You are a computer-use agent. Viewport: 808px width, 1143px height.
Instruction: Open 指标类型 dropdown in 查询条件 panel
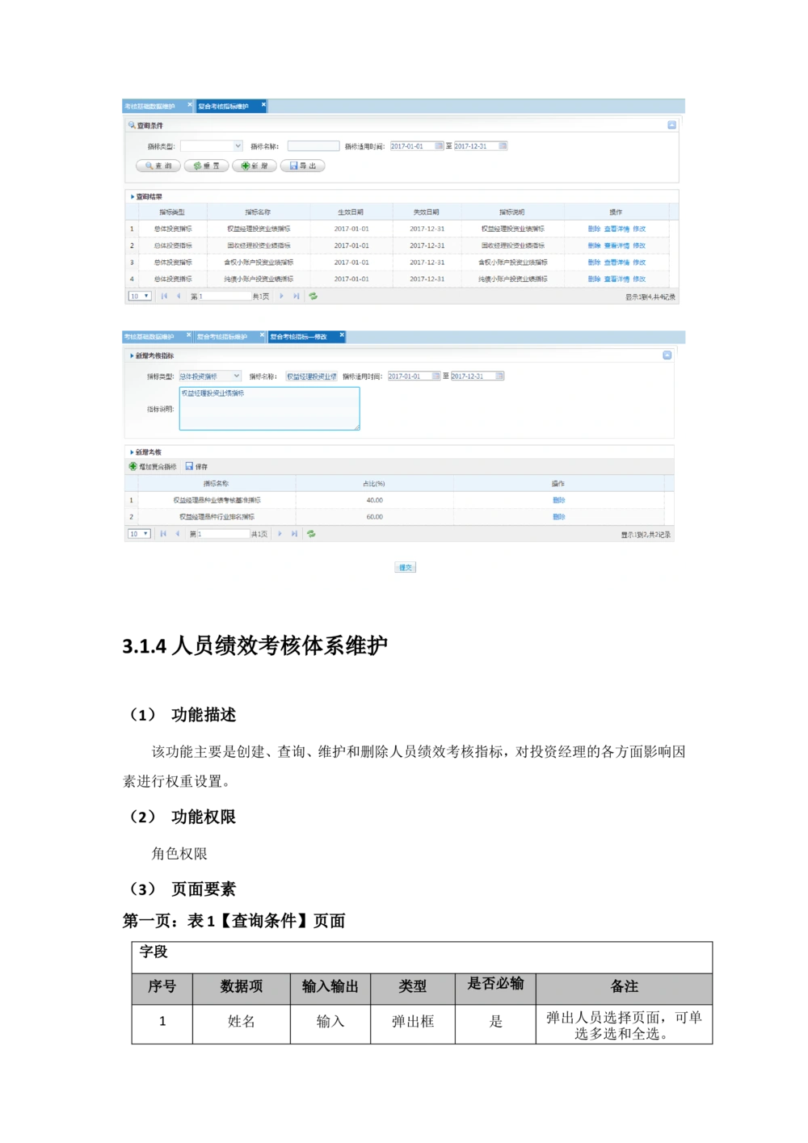coord(238,146)
